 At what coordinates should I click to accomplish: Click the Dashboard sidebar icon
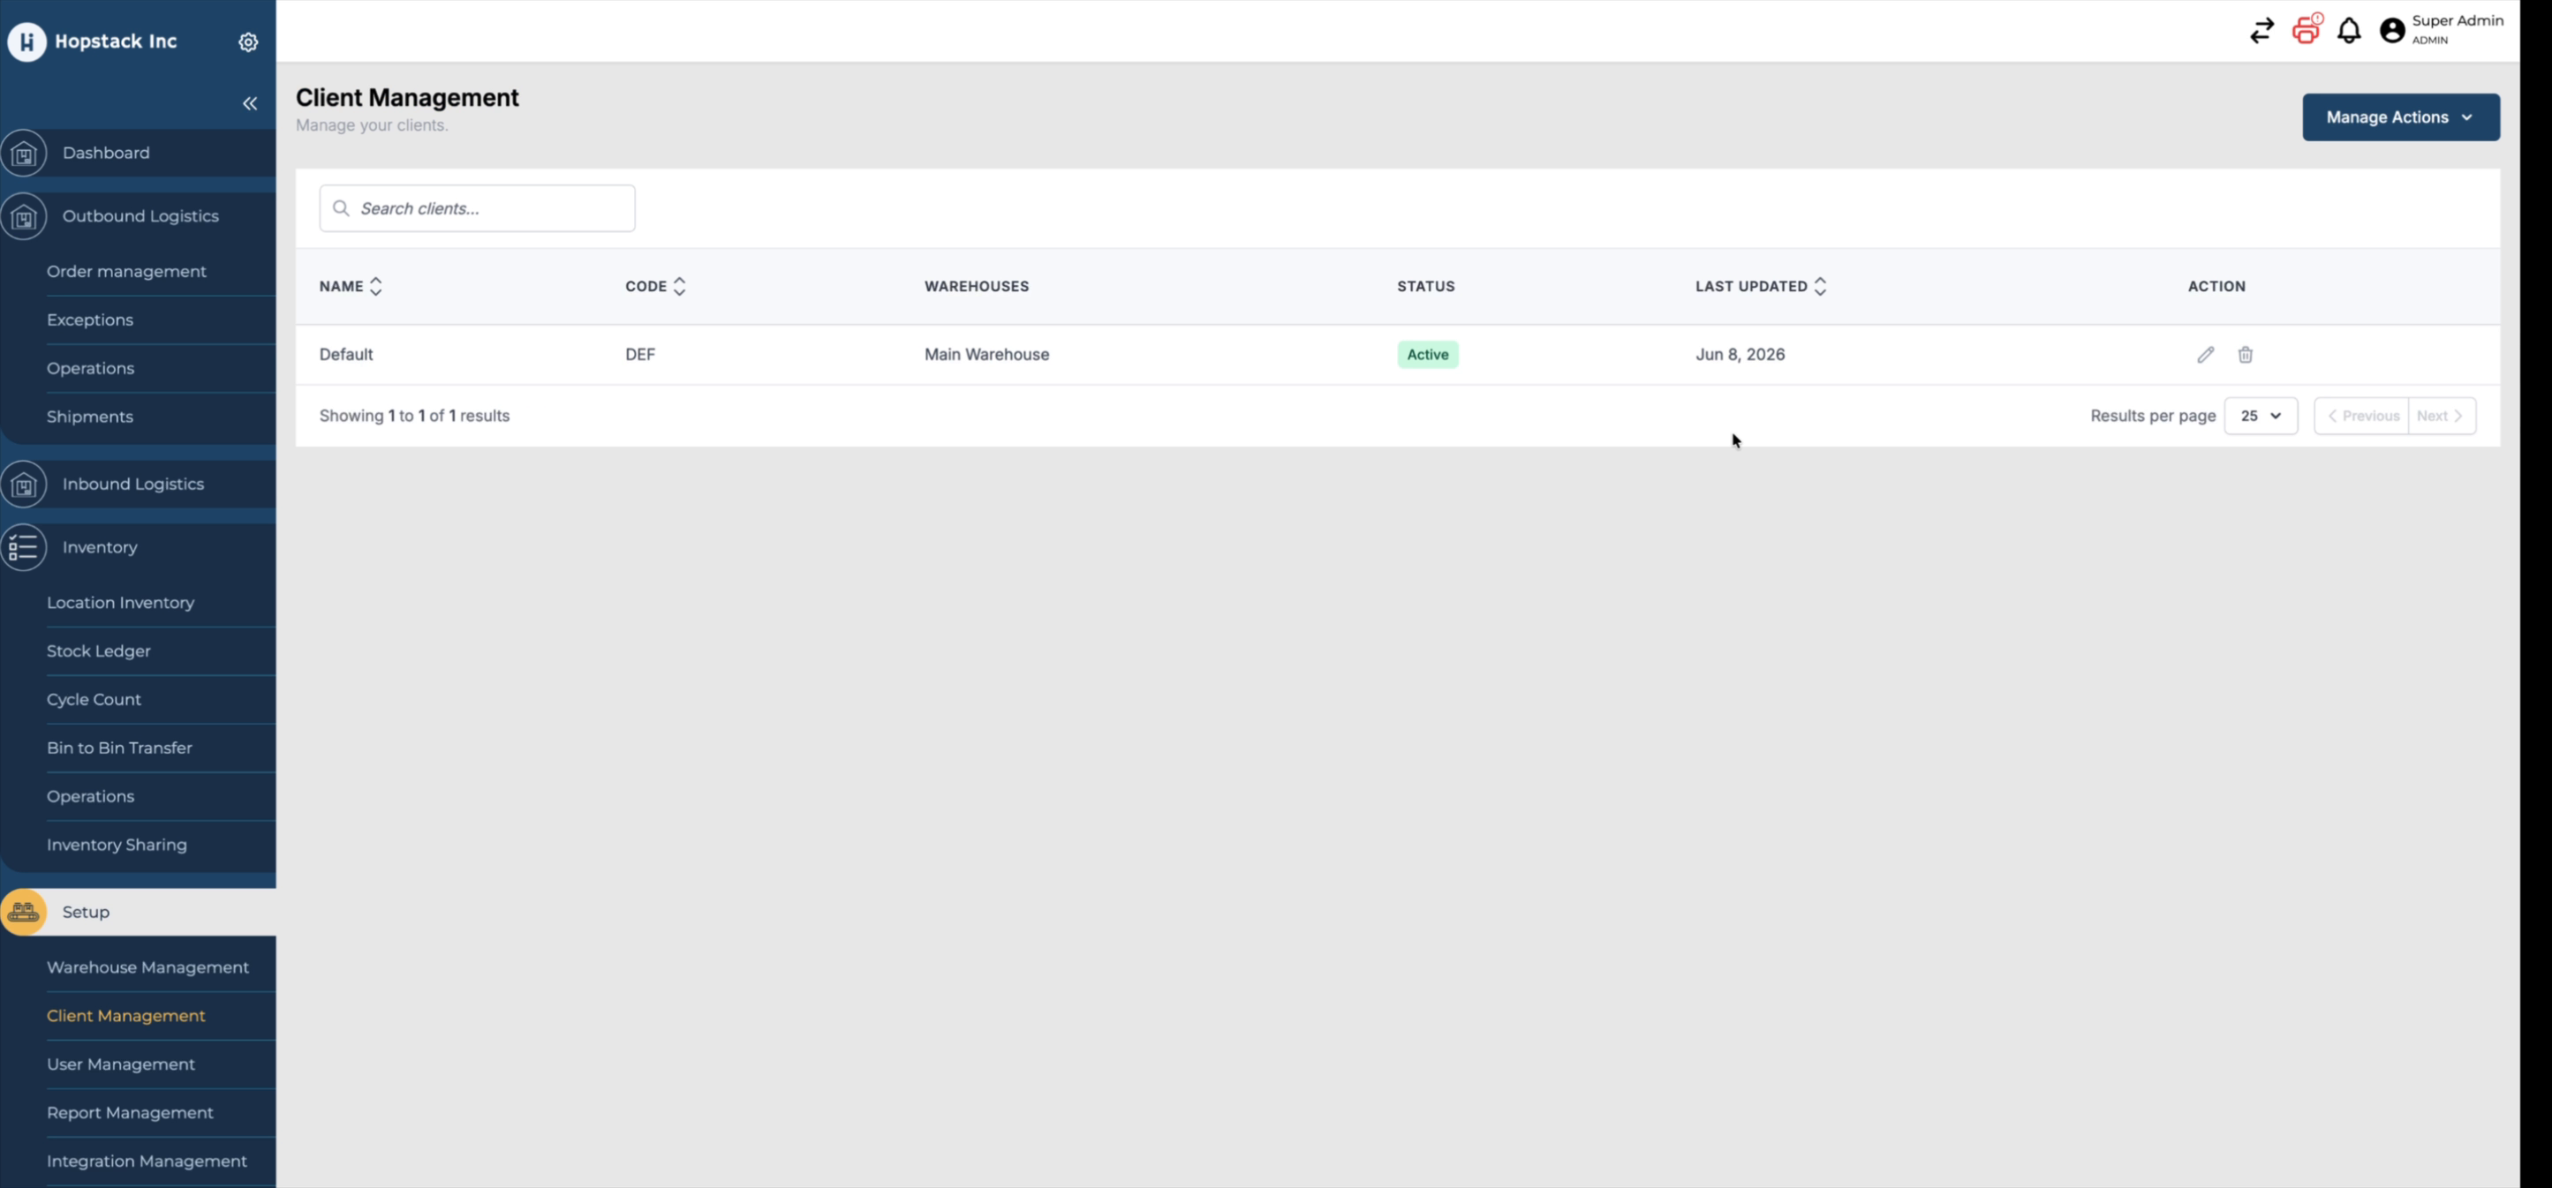24,154
